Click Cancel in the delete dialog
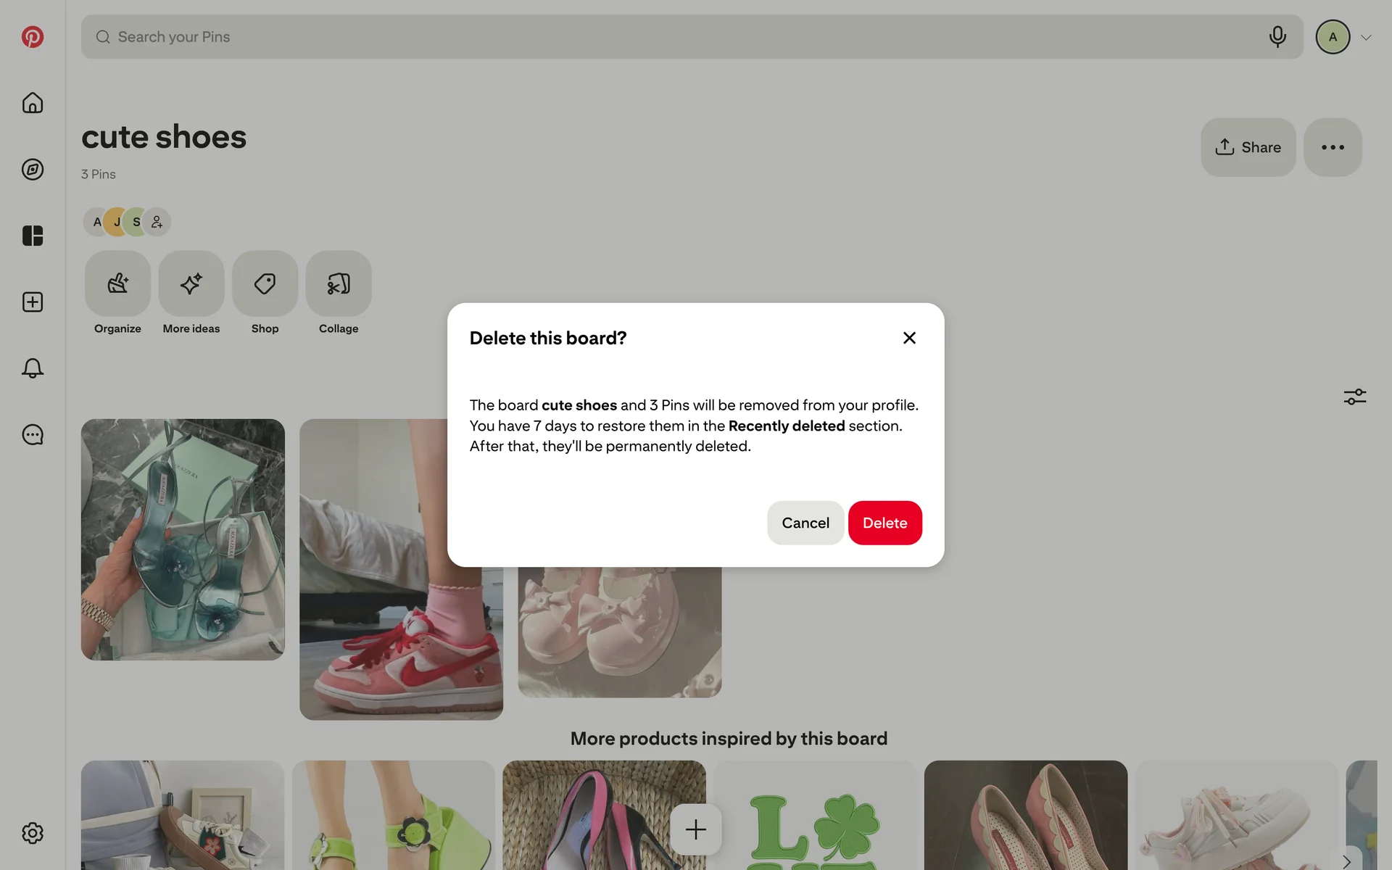 (805, 523)
